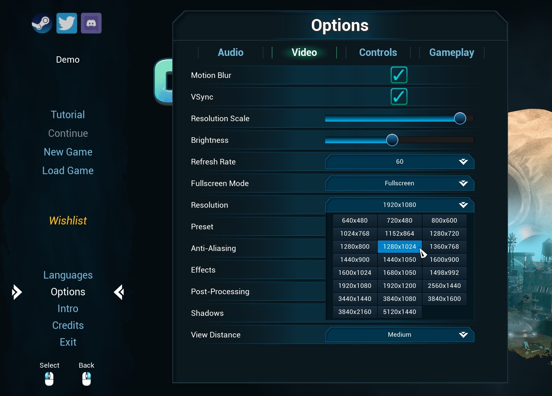Viewport: 552px width, 396px height.
Task: Open the Gameplay tab
Action: click(x=451, y=53)
